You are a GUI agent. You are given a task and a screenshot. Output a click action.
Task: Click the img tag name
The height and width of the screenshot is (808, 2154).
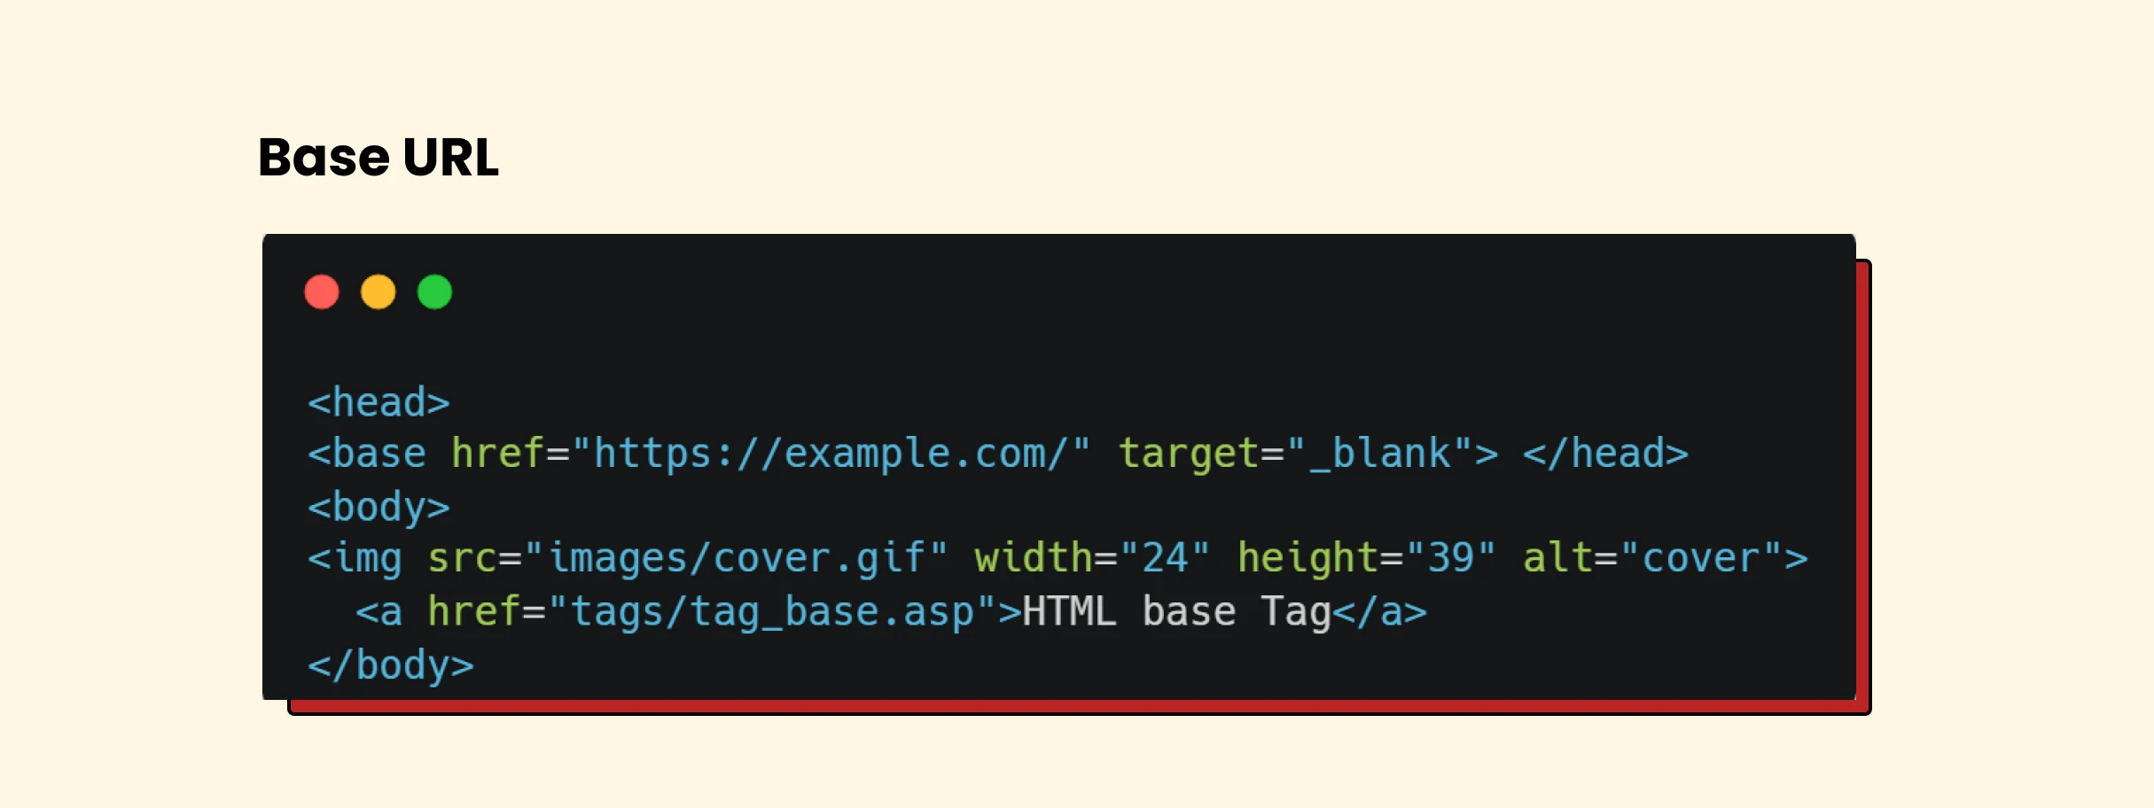pyautogui.click(x=367, y=559)
